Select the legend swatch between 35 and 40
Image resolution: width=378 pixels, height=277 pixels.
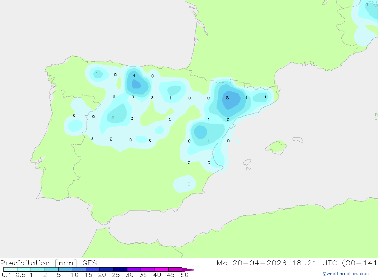pyautogui.click(x=148, y=269)
